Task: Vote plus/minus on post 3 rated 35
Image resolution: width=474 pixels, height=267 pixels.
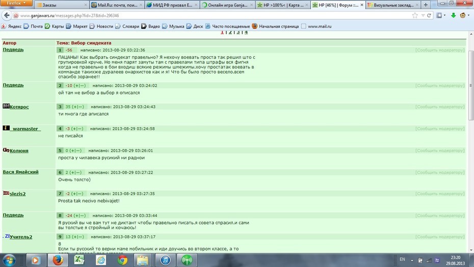Action: [78, 107]
